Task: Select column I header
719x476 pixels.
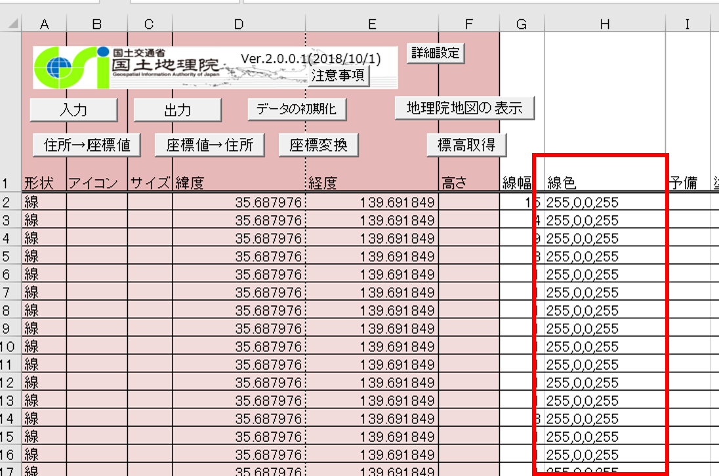Action: [x=688, y=24]
